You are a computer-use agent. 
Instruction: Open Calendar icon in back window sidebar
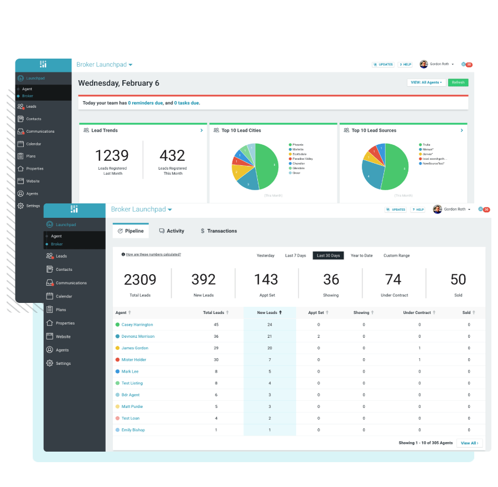[x=20, y=144]
